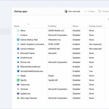Sort by the Name column header

coord(17,26)
